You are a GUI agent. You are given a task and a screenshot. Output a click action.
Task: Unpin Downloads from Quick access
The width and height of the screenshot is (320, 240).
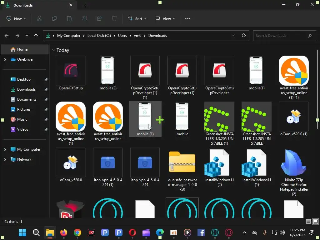(46, 89)
